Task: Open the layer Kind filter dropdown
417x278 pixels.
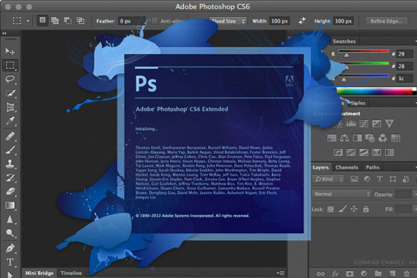Action: coord(328,179)
